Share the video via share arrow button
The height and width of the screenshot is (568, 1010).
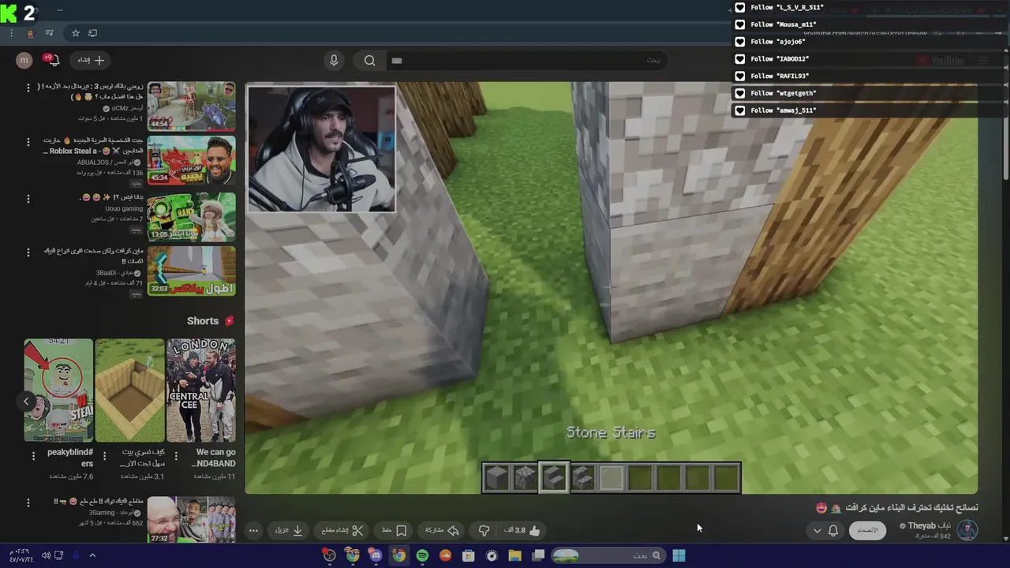(441, 530)
